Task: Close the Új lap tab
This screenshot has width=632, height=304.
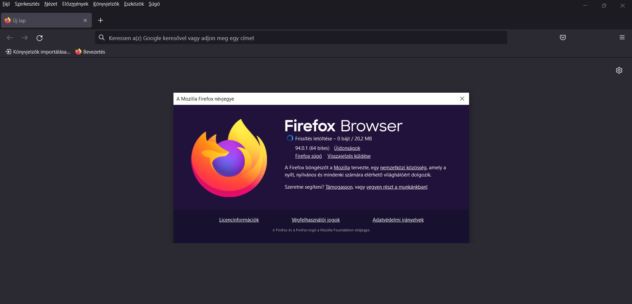Action: tap(85, 20)
